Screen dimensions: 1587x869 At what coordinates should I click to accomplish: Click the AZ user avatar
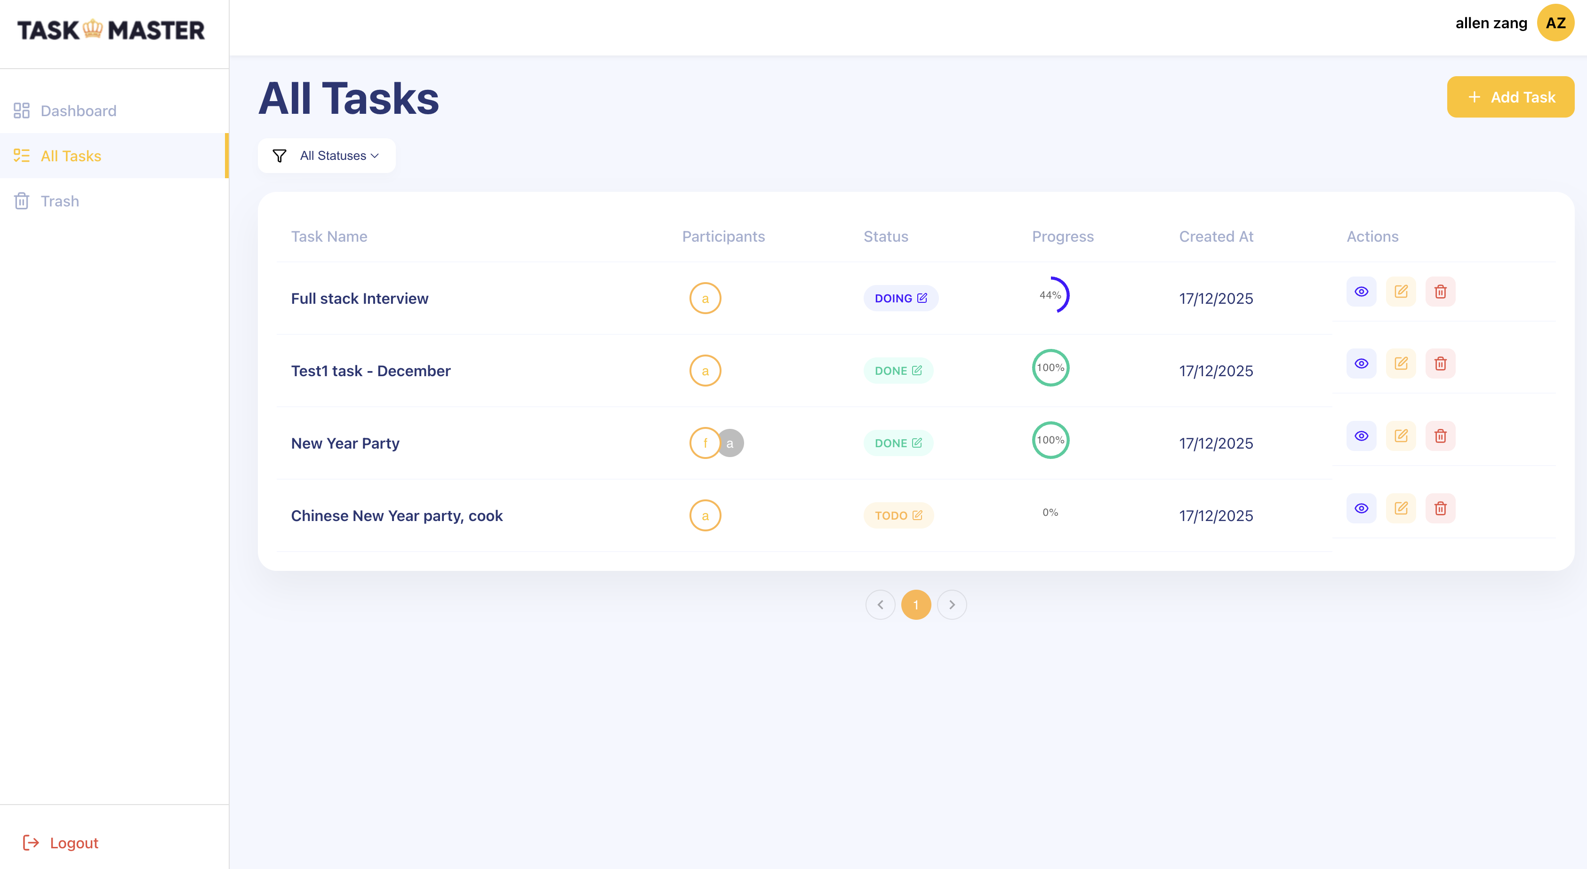pyautogui.click(x=1555, y=24)
